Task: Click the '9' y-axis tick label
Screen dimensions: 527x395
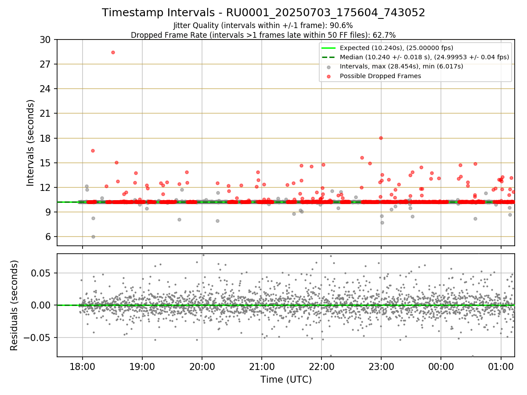Action: (x=49, y=212)
